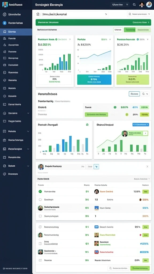This screenshot has height=274, width=154.
Task: Select the pale green tab above the chart cards
Action: coord(143,30)
